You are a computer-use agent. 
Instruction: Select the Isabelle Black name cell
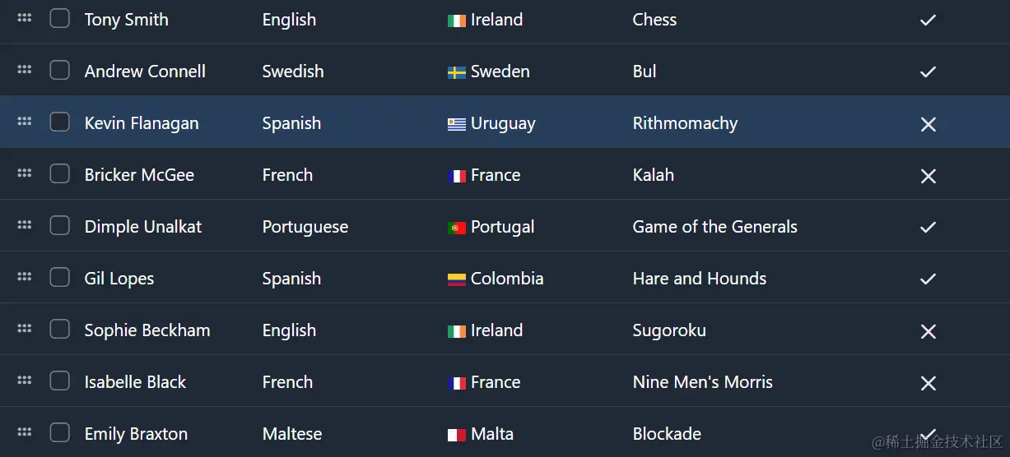tap(135, 382)
